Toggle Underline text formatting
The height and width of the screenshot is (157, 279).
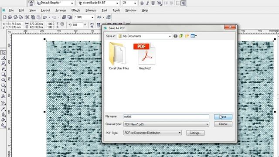tap(153, 3)
